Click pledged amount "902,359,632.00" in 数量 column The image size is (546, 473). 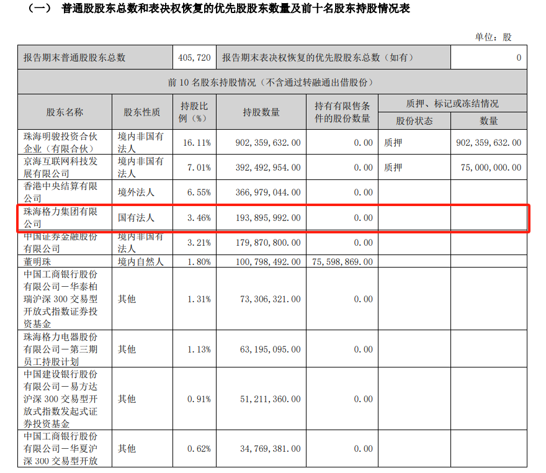(x=489, y=143)
